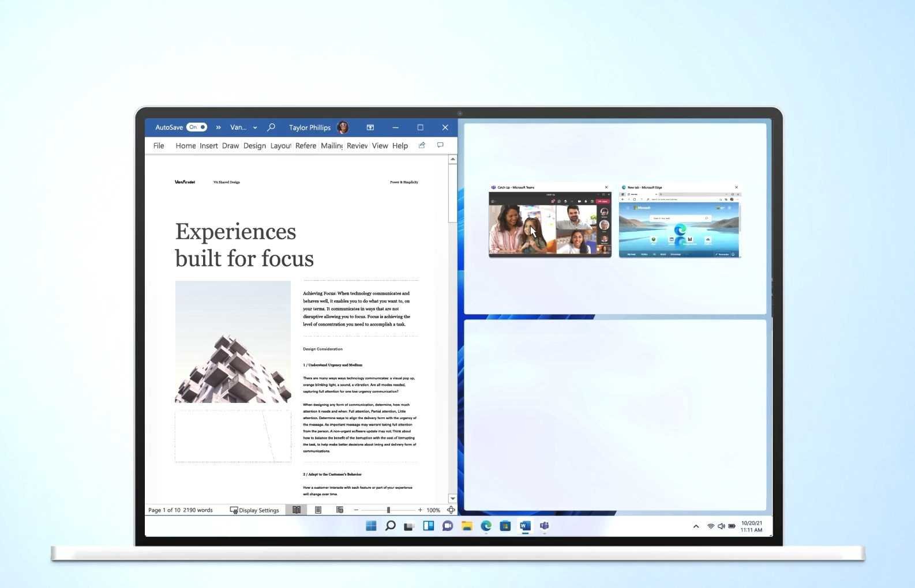Open the Comments icon in the ribbon
The width and height of the screenshot is (915, 588).
coord(440,145)
